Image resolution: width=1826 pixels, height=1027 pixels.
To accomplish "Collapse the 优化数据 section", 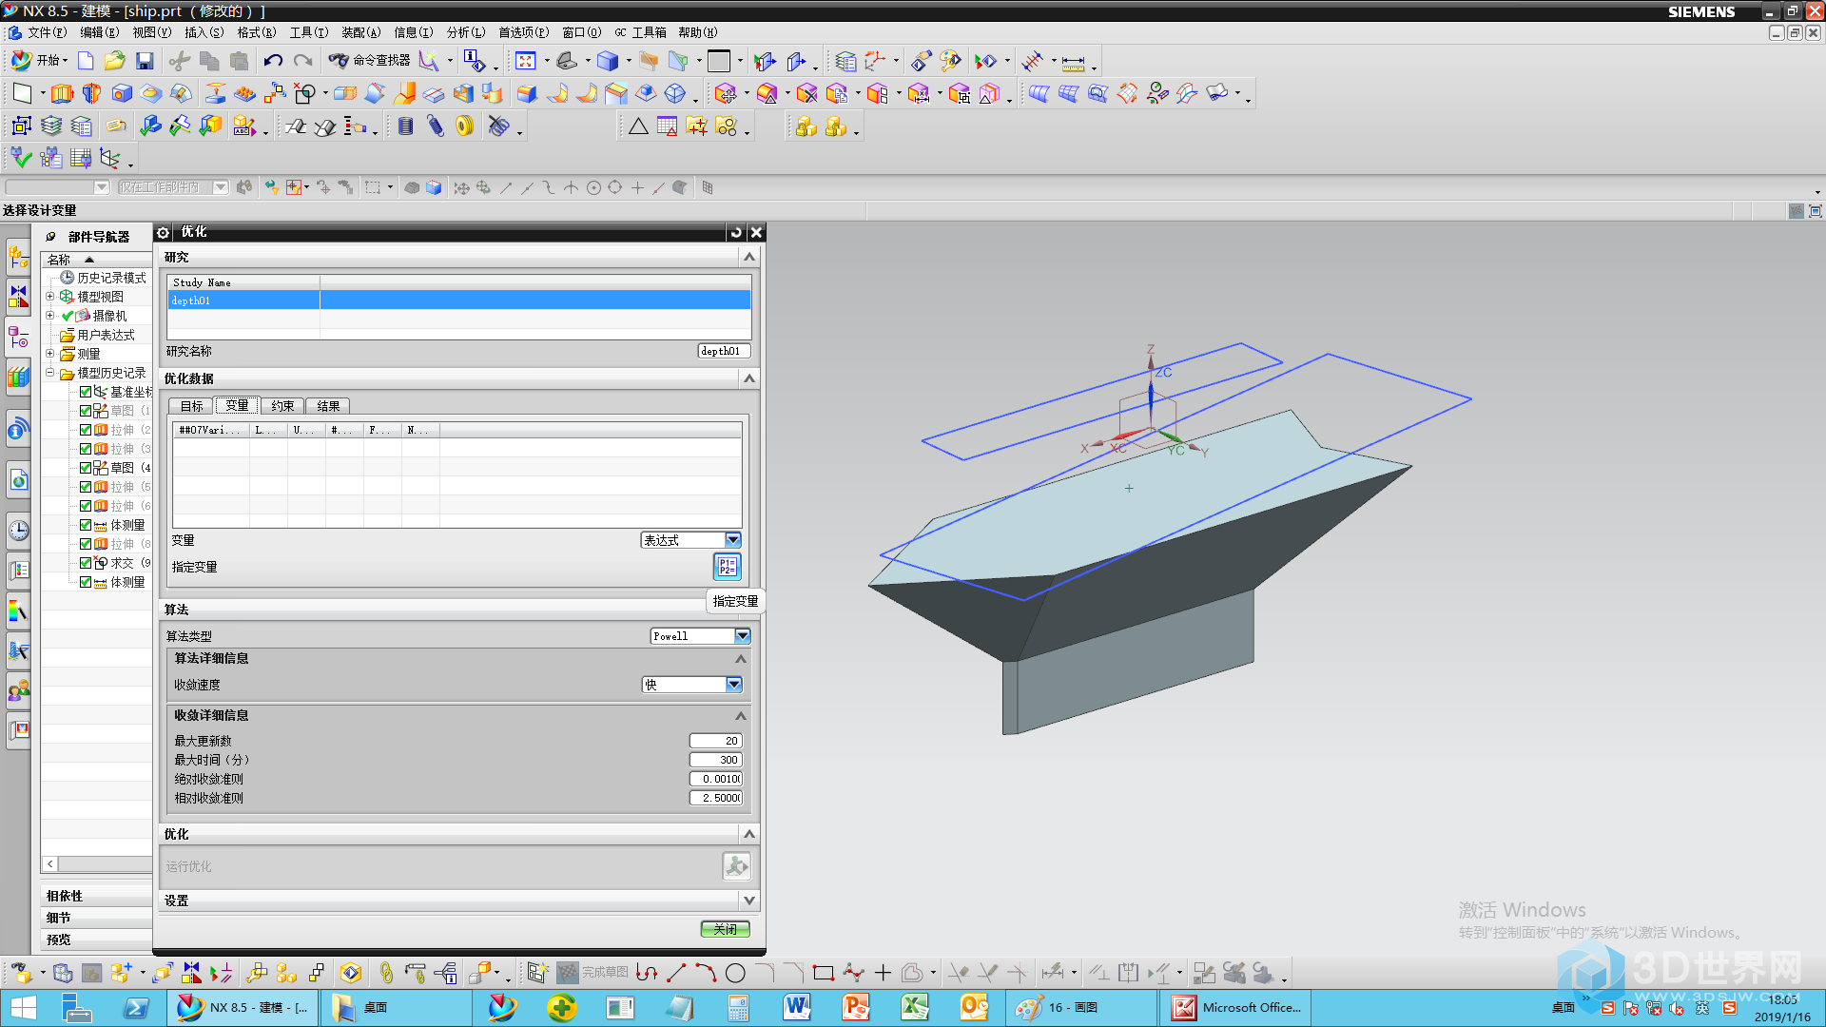I will (x=749, y=378).
